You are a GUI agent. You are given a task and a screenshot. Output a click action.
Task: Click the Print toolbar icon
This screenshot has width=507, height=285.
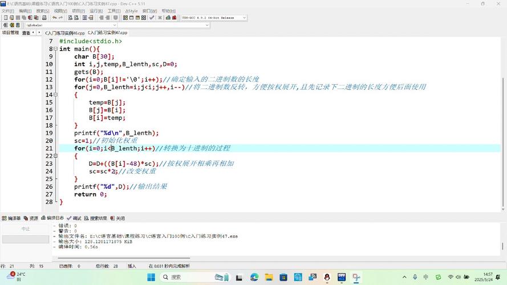click(44, 18)
